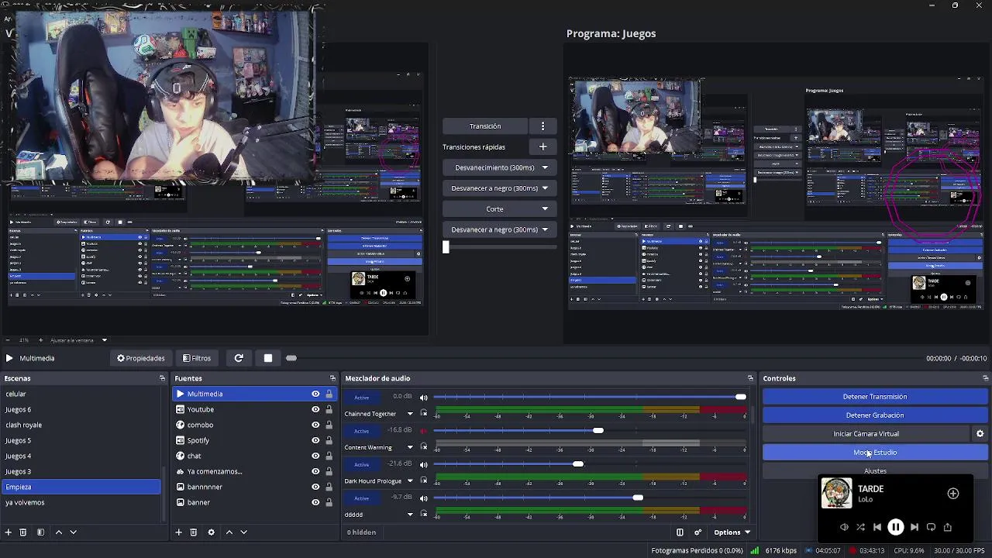Hide the Youtube source

pos(315,409)
